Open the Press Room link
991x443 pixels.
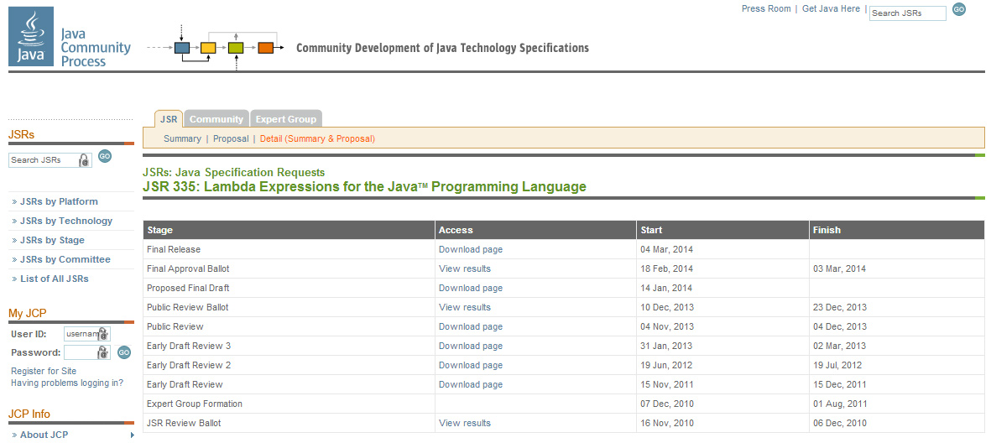point(766,9)
